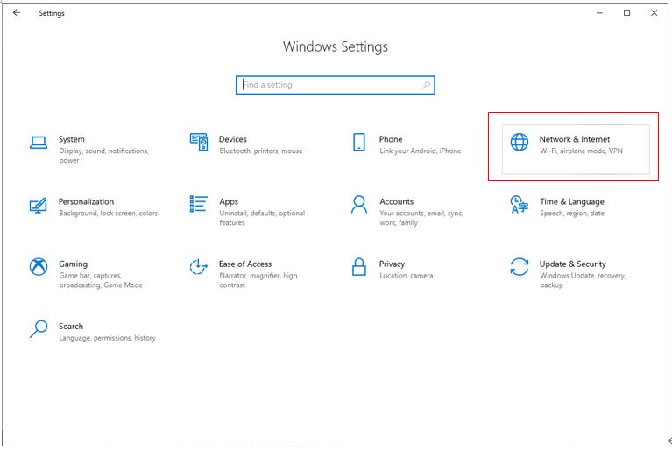Open the Gaming Xbox icon
The width and height of the screenshot is (672, 450).
pos(39,267)
